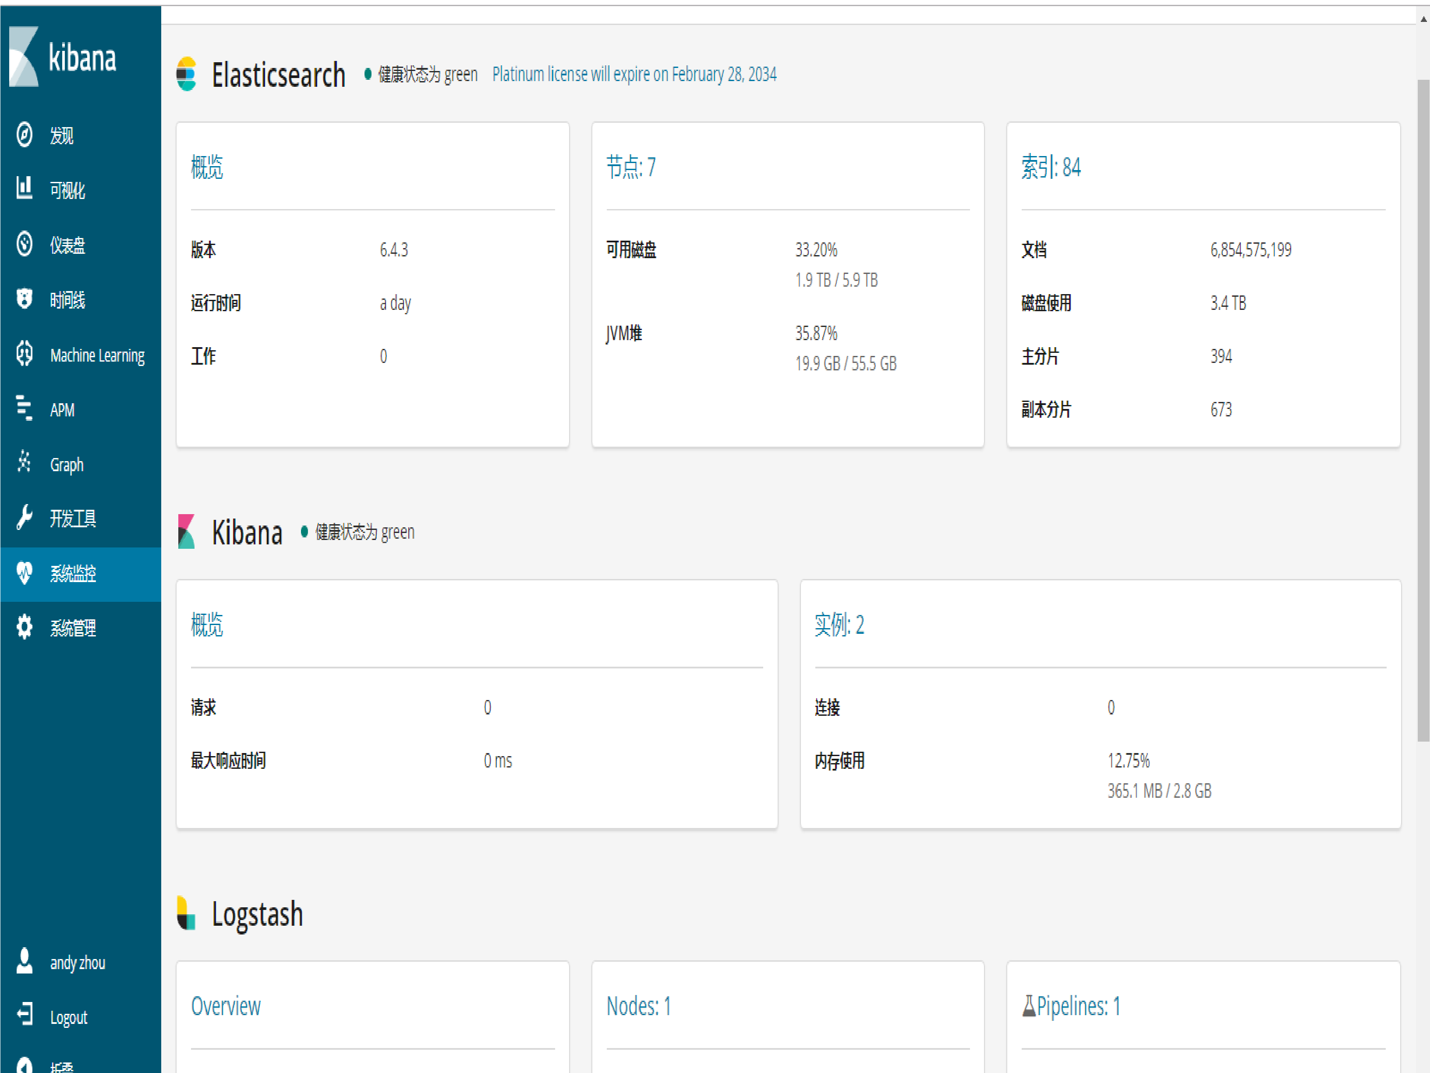
Task: Open the 仪表盘 dashboard gauge icon
Action: (25, 244)
